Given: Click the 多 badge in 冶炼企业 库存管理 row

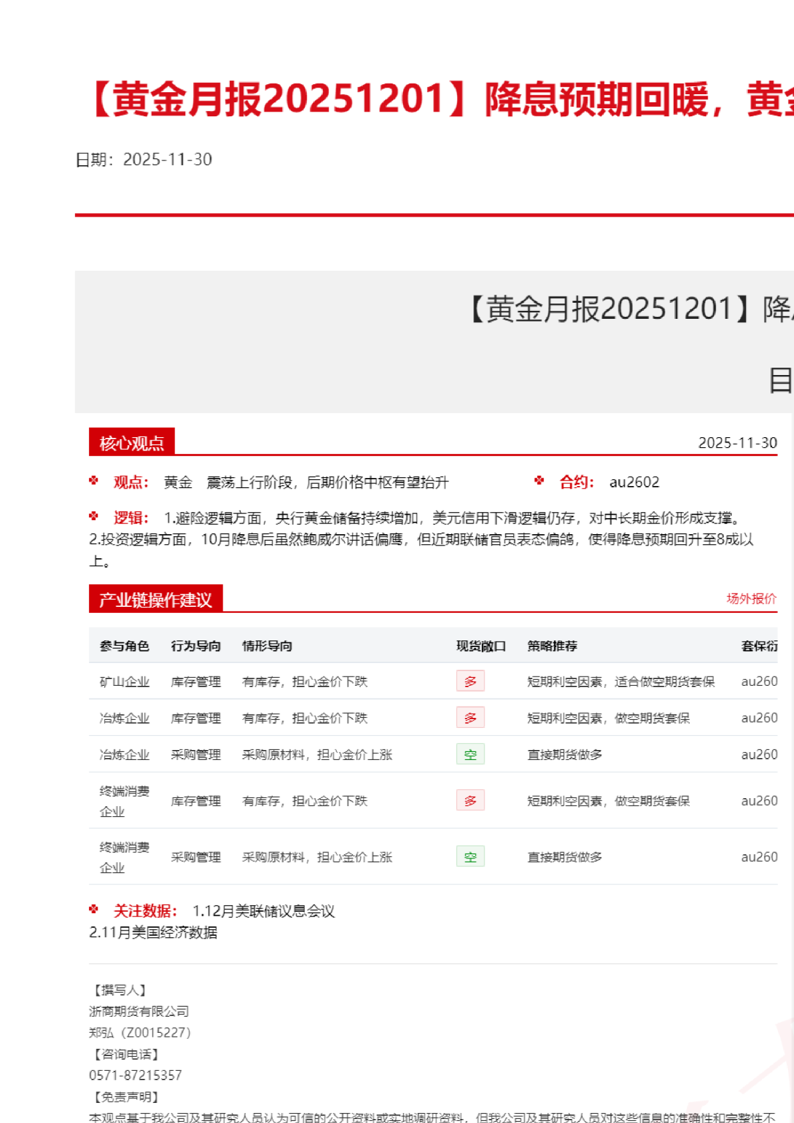Looking at the screenshot, I should (x=470, y=718).
